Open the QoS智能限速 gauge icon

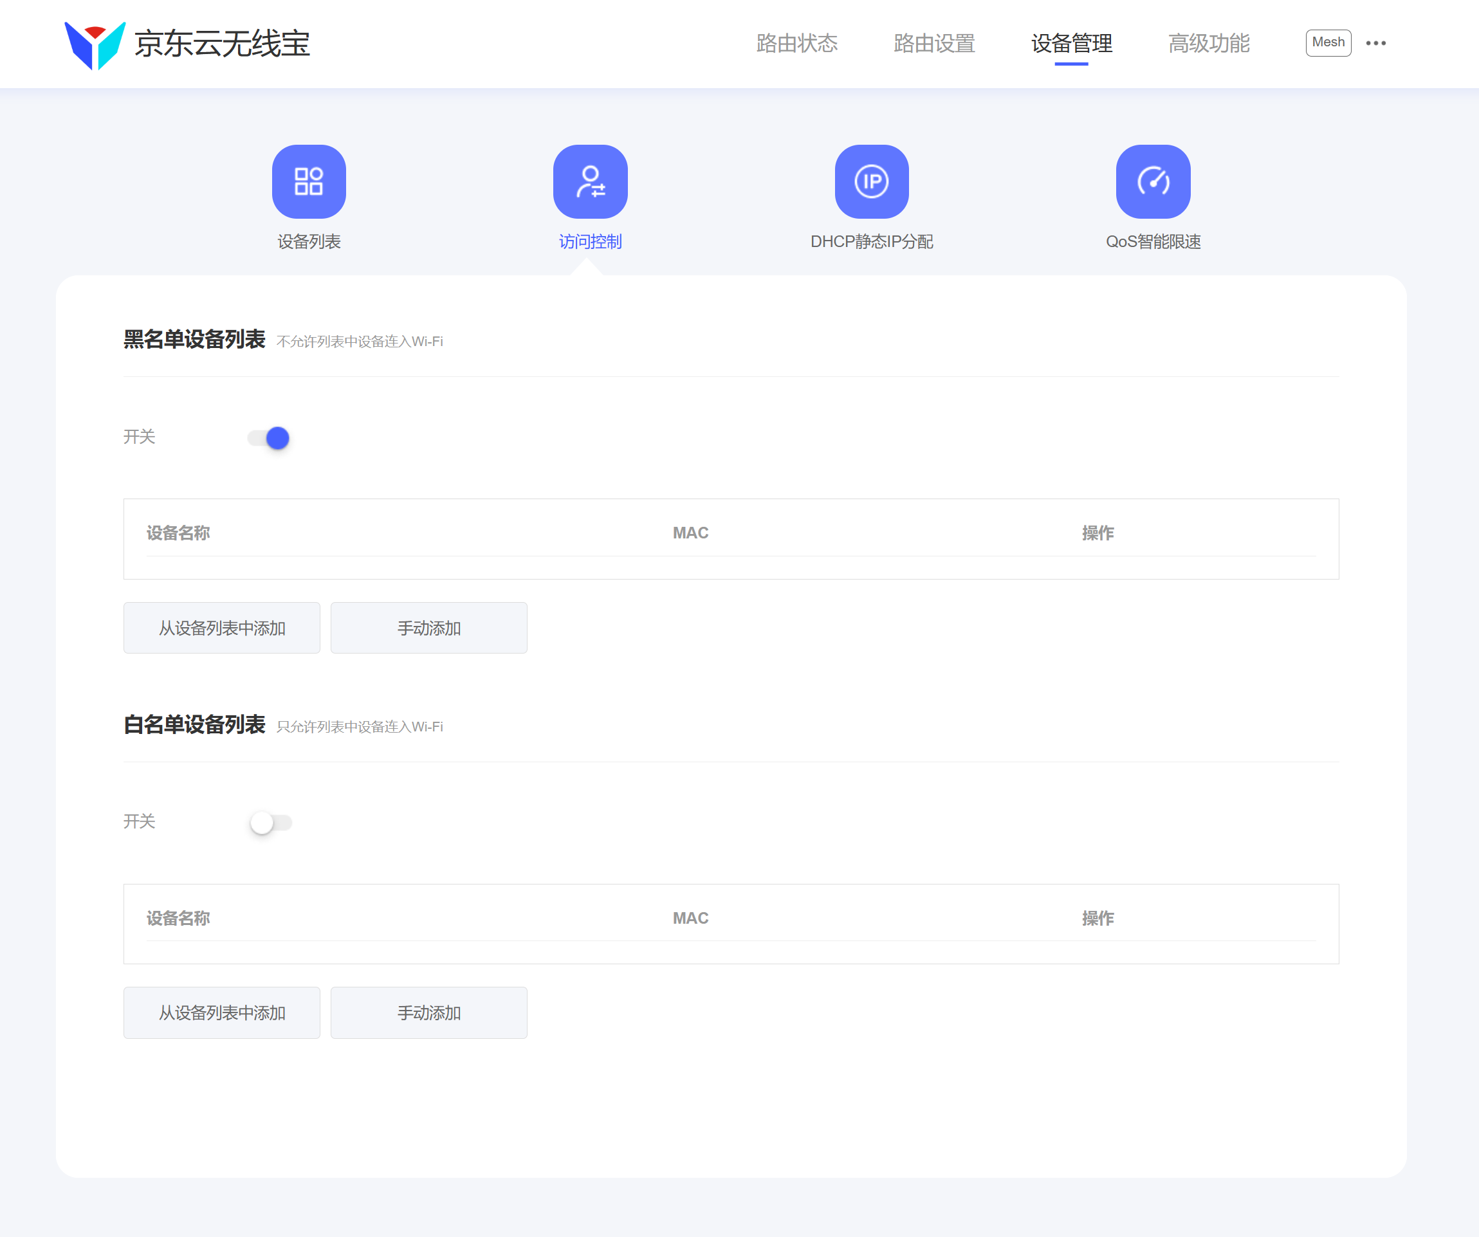[1153, 181]
